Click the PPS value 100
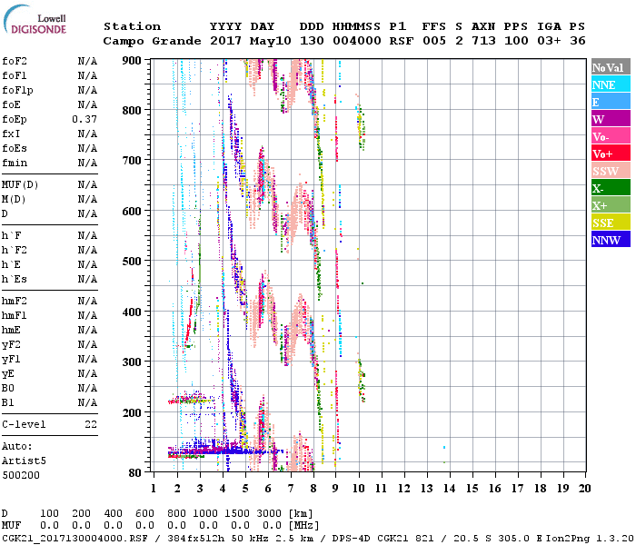The height and width of the screenshot is (545, 636). [x=516, y=41]
